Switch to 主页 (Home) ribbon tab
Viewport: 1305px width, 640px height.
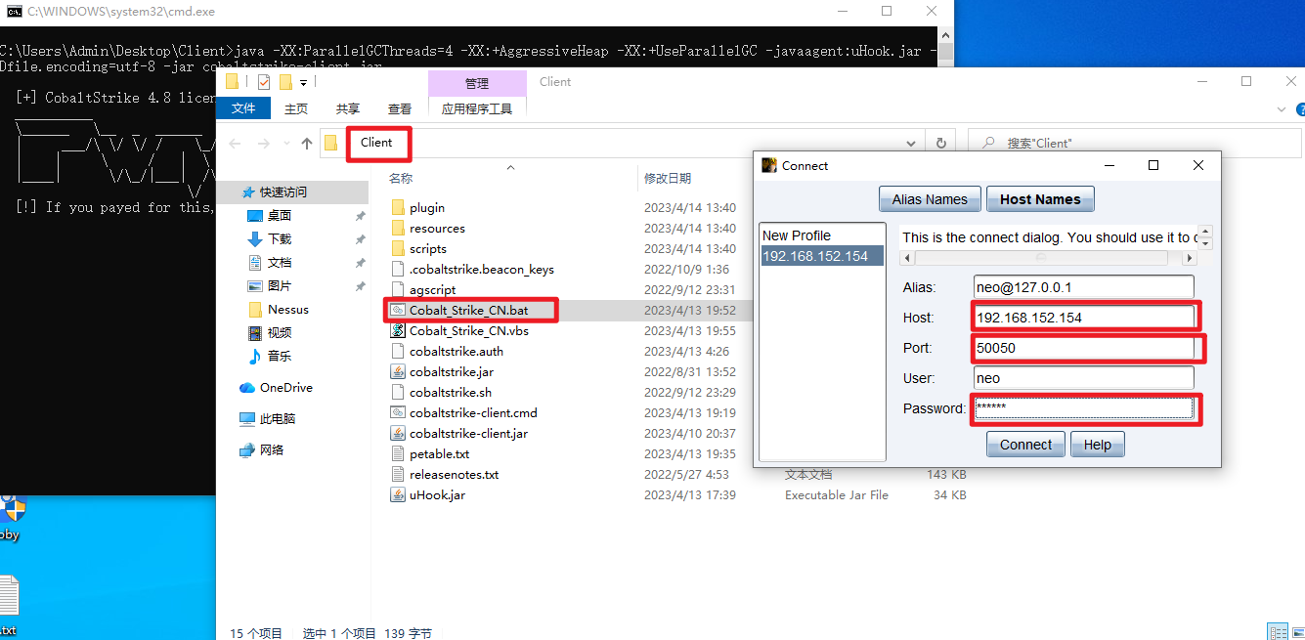[x=296, y=108]
